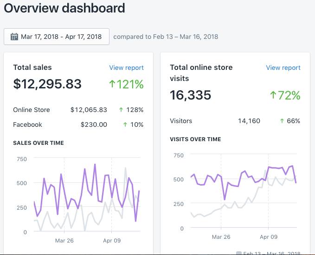Image resolution: width=315 pixels, height=255 pixels.
Task: Click the 16,335 total visits figure
Action: (x=190, y=95)
